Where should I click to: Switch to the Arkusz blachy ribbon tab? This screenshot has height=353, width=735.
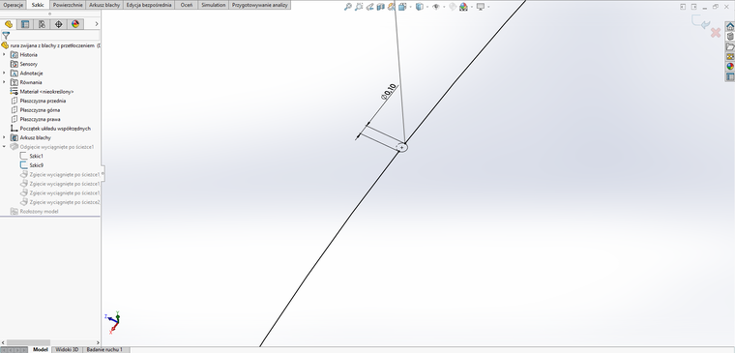[105, 5]
